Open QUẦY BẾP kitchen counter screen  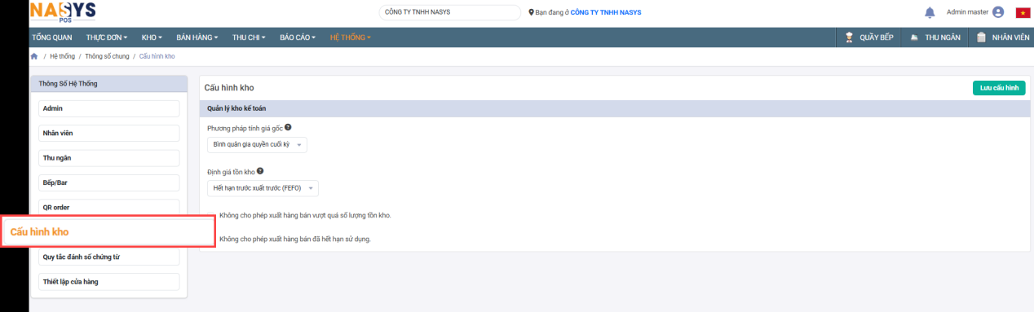[x=870, y=37]
